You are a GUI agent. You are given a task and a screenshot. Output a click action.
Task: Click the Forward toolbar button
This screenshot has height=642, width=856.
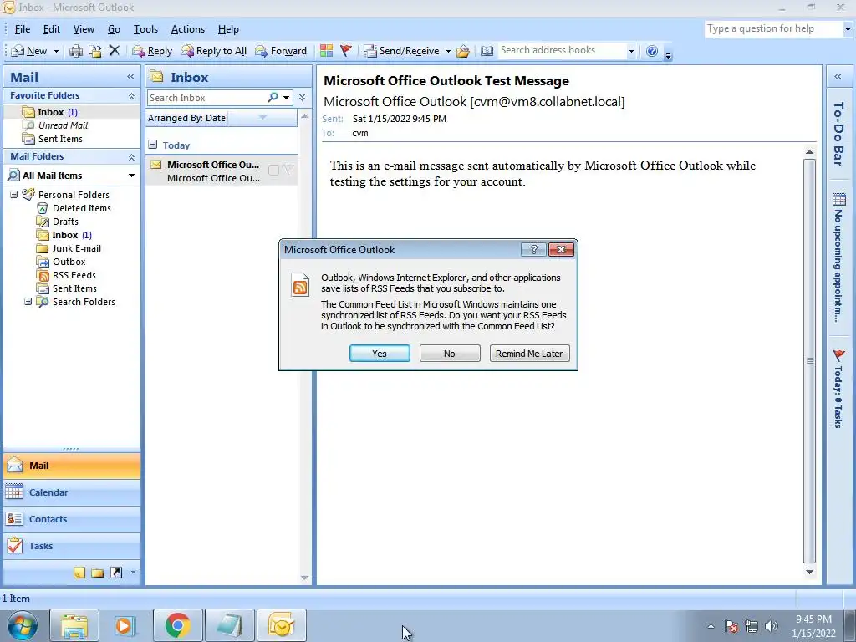click(x=281, y=51)
